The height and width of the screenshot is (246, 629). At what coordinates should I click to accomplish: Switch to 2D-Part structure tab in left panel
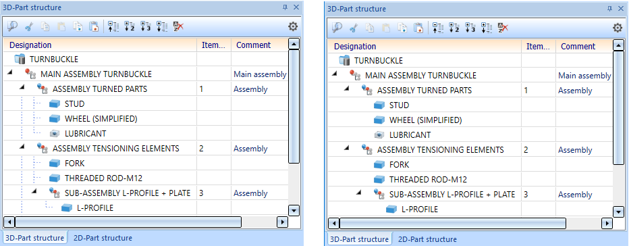pyautogui.click(x=103, y=238)
